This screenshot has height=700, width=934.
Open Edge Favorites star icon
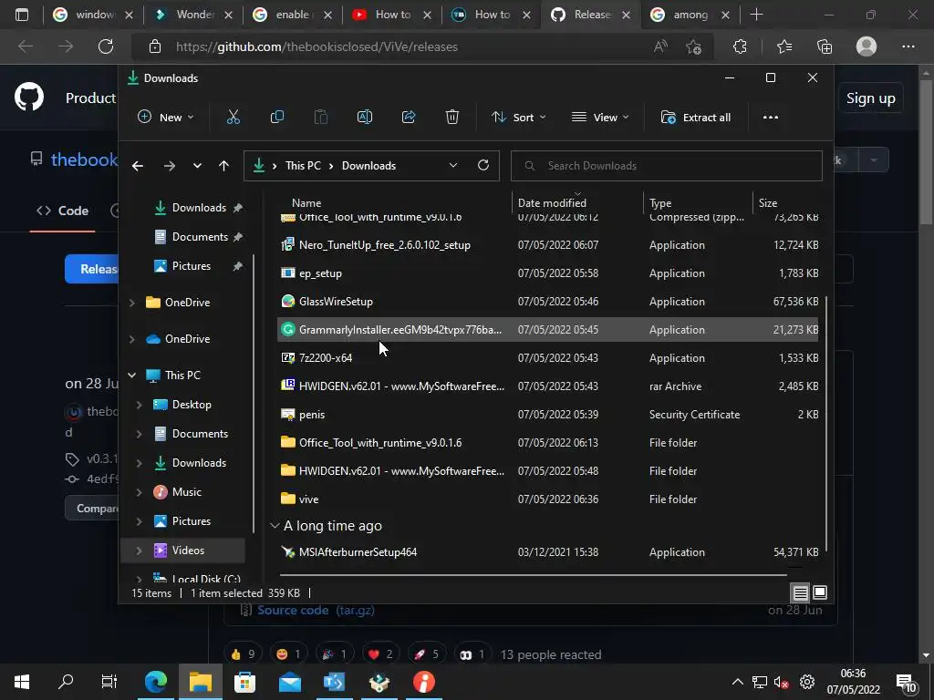784,46
